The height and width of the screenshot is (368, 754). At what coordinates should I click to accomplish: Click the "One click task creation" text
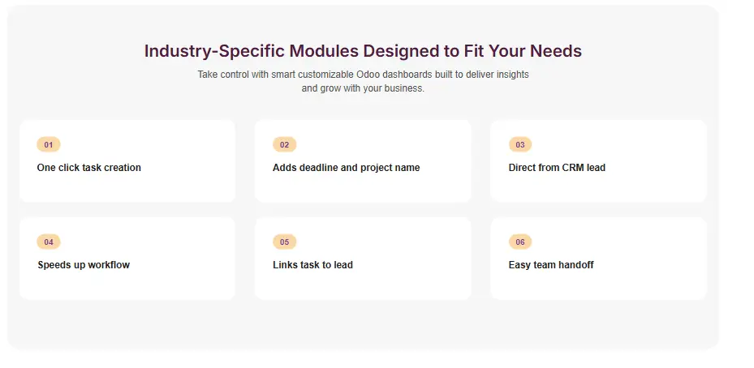point(89,168)
